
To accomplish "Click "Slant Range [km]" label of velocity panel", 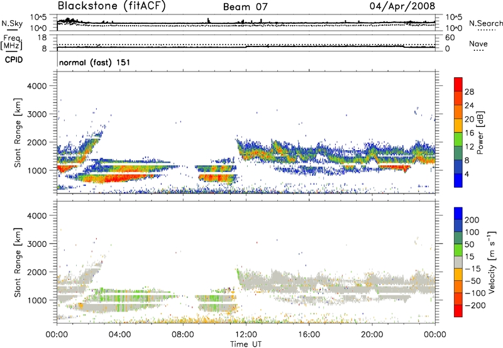I will pos(18,263).
